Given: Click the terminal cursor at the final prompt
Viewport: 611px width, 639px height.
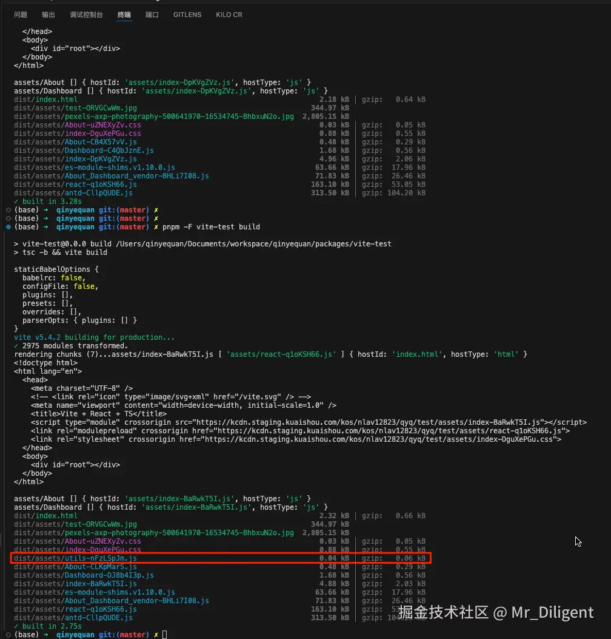Looking at the screenshot, I should pos(164,635).
